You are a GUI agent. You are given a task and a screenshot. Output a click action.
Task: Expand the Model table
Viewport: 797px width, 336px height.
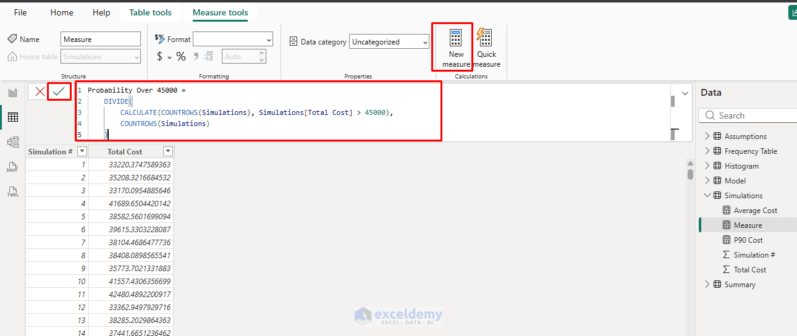pos(707,181)
